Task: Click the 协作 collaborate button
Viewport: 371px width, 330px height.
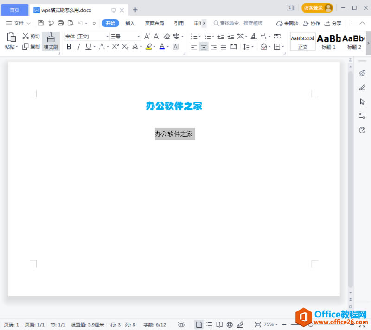Action: [312, 23]
